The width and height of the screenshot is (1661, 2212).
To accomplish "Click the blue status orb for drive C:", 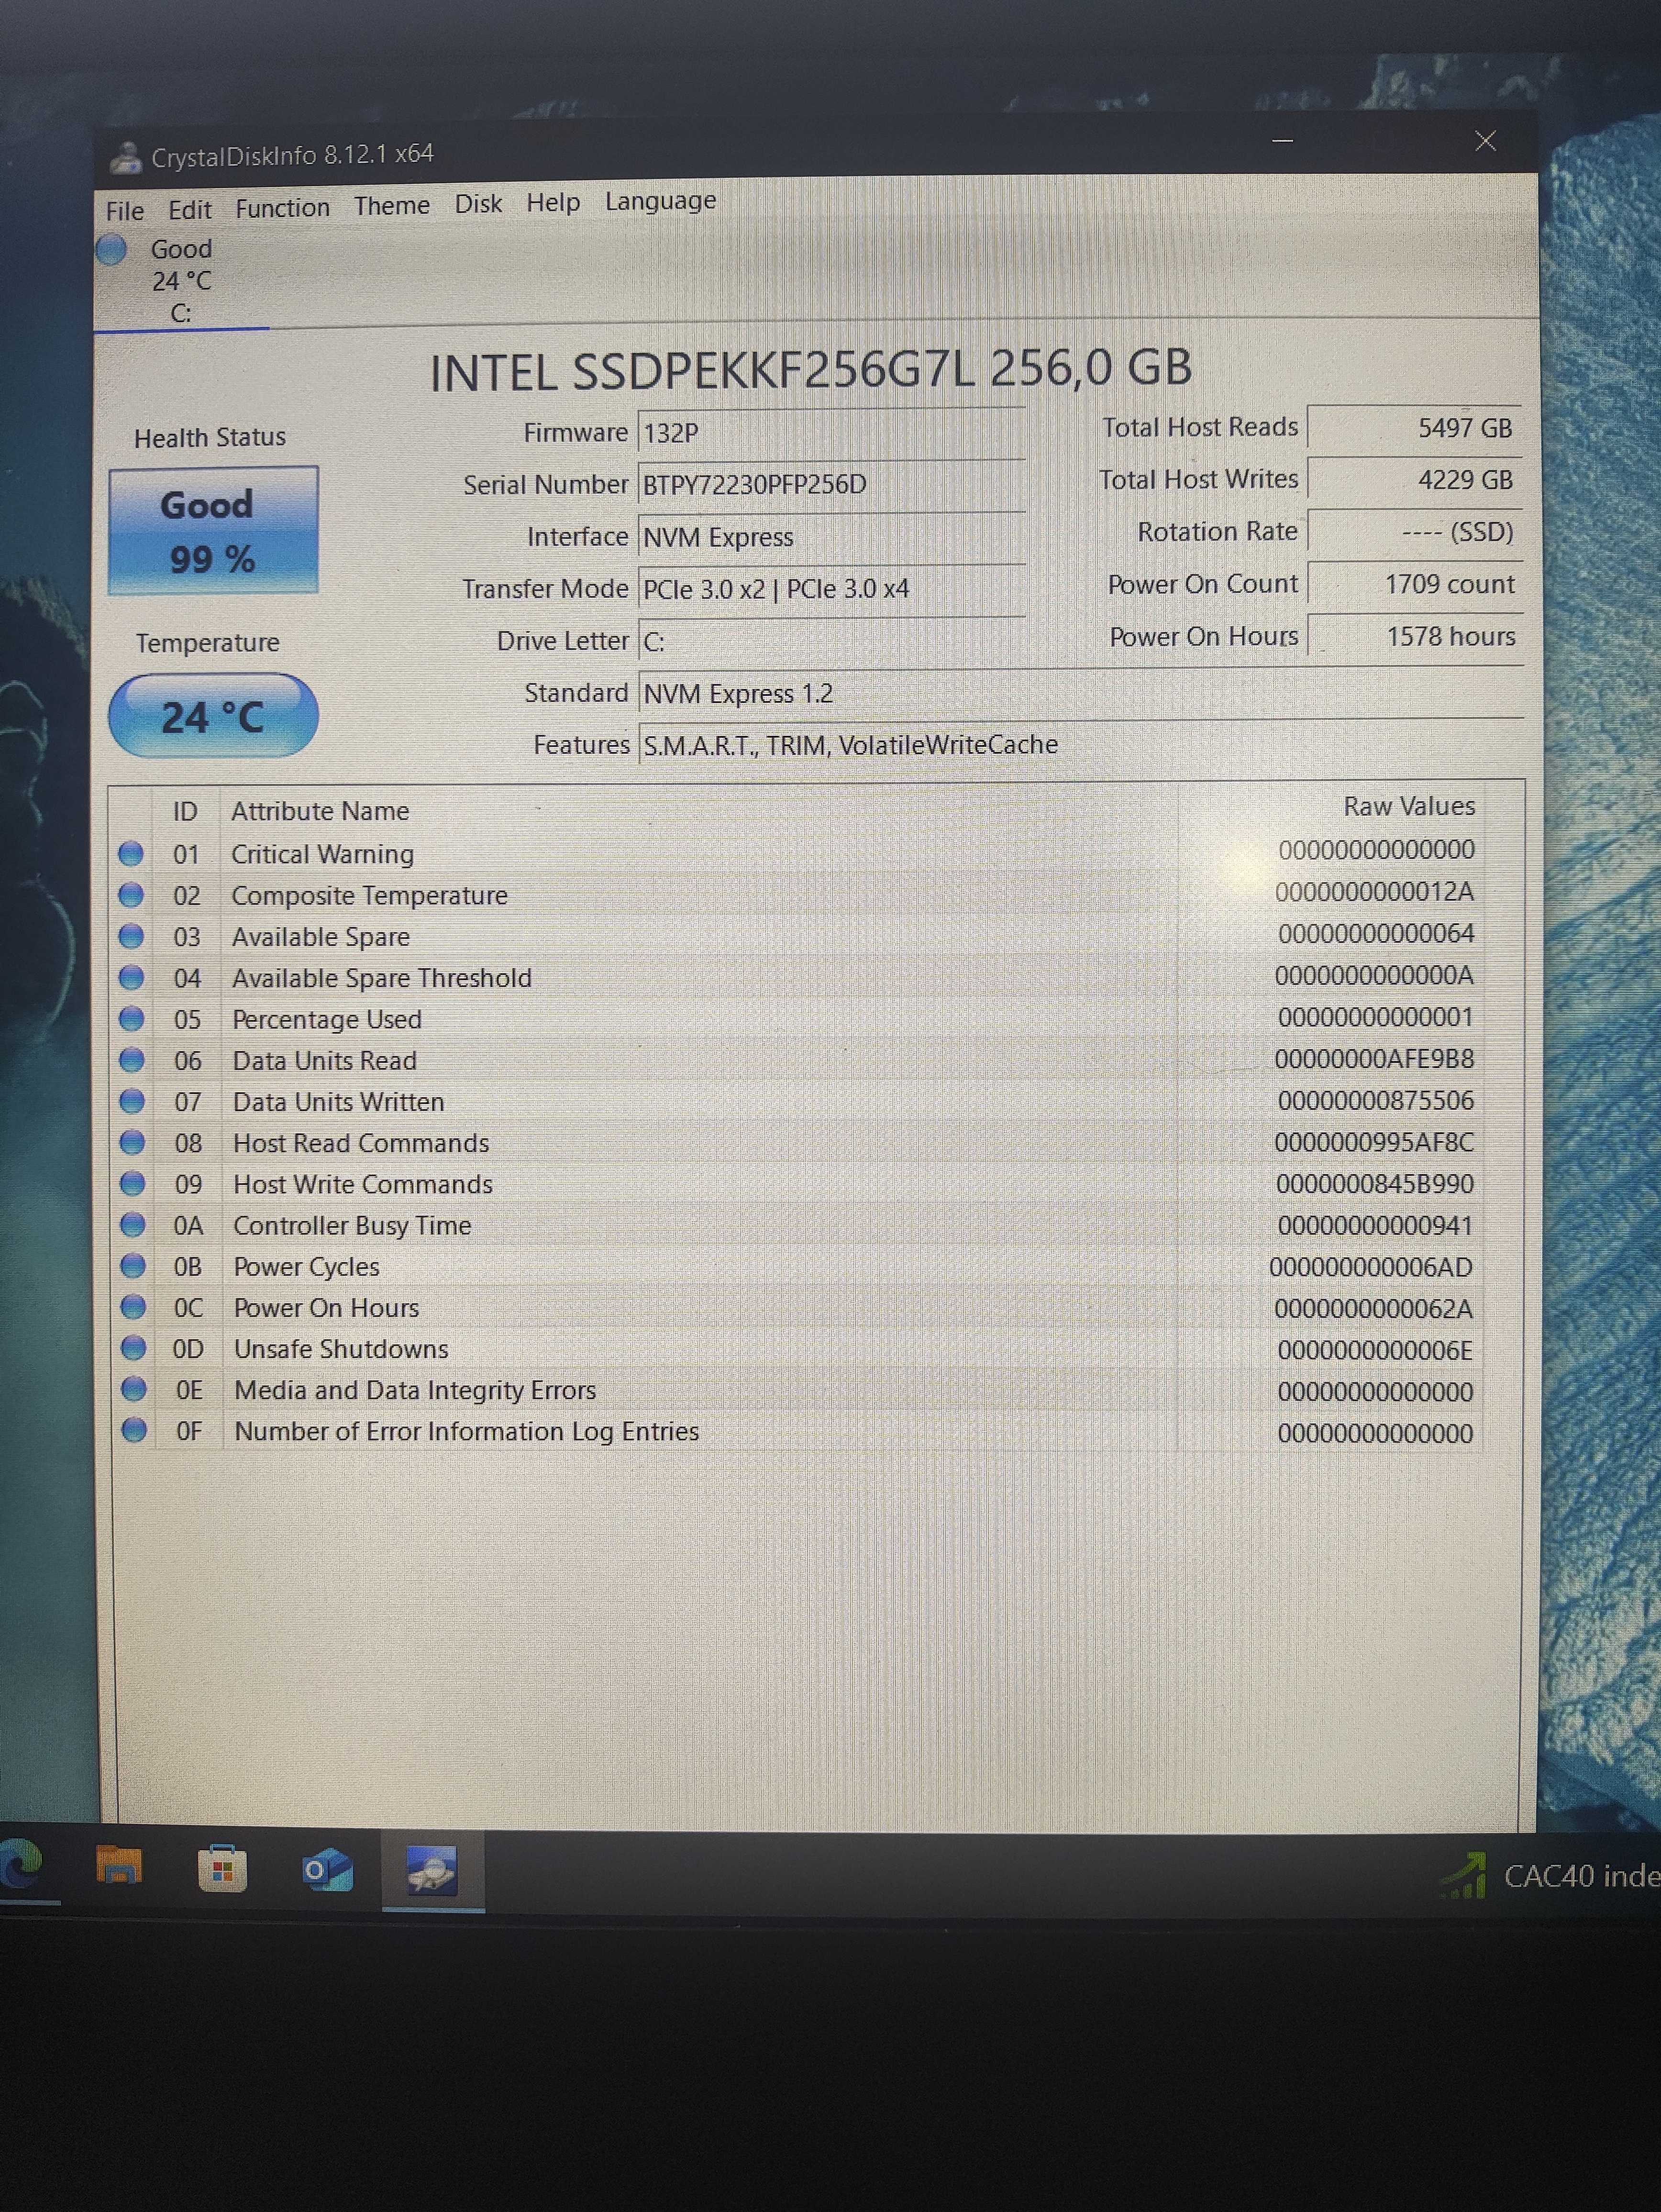I will (112, 249).
